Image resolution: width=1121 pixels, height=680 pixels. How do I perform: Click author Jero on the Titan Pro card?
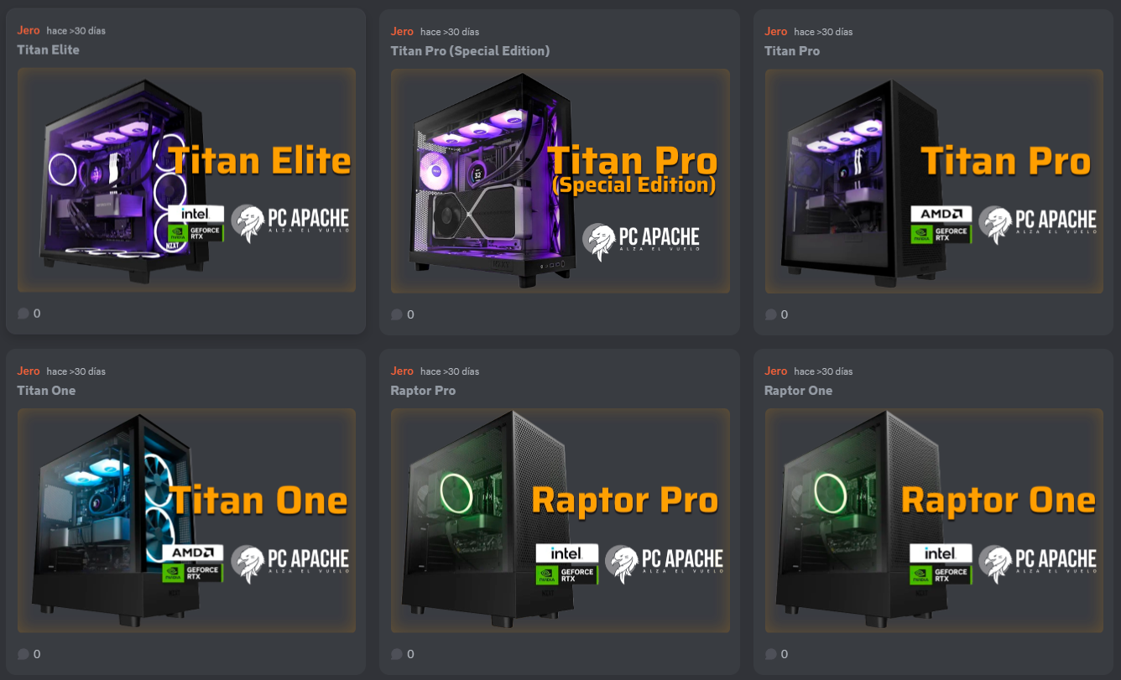(776, 31)
